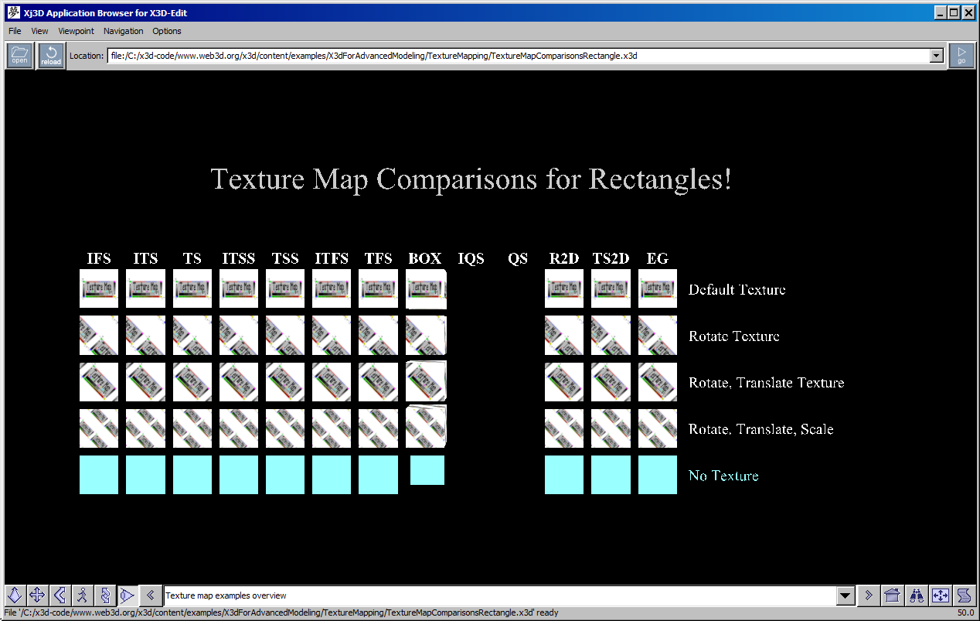Open the Viewpoint menu
Viewport: 980px width, 621px height.
tap(76, 31)
